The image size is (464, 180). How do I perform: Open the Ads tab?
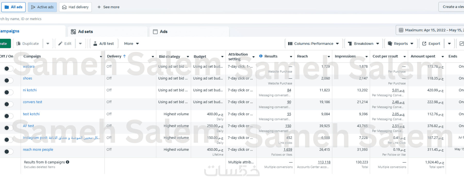pyautogui.click(x=189, y=32)
